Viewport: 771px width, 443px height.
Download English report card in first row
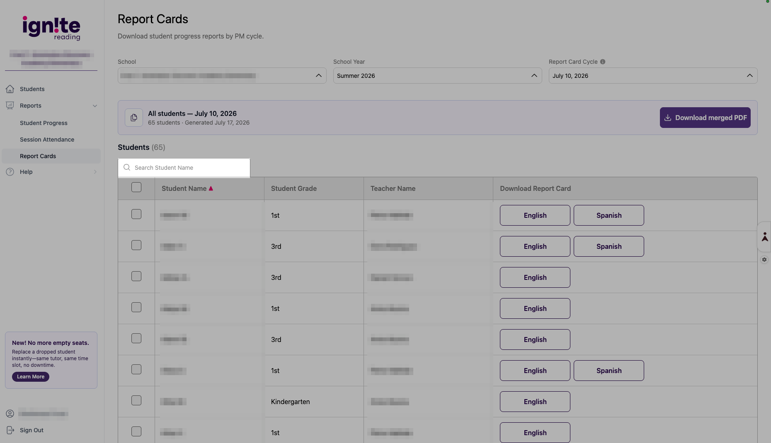tap(535, 215)
